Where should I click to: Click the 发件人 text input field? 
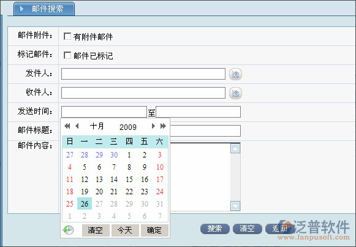tap(143, 74)
